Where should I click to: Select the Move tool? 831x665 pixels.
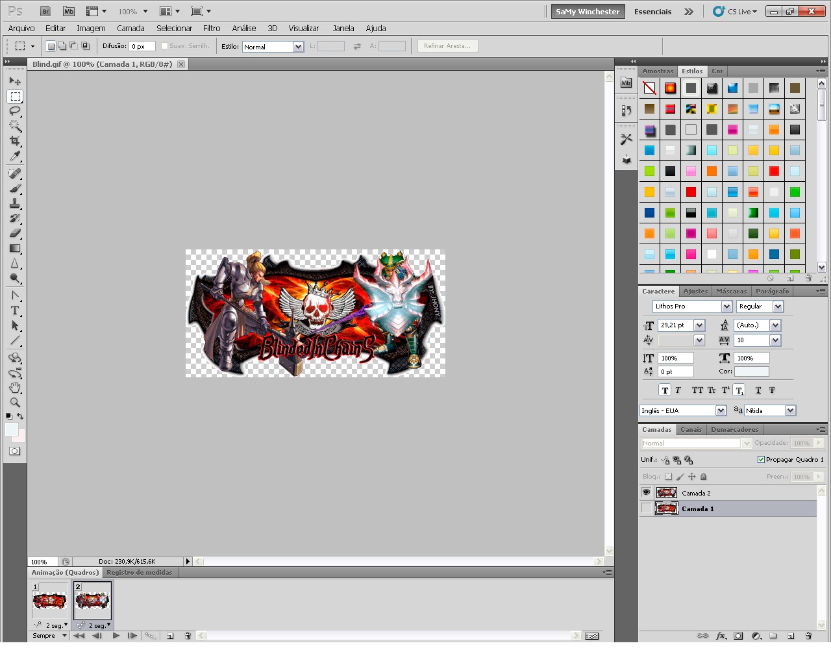pos(15,81)
